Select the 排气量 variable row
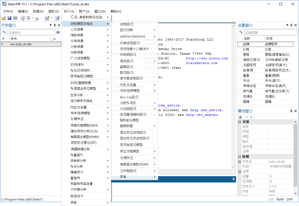 [x=265, y=91]
